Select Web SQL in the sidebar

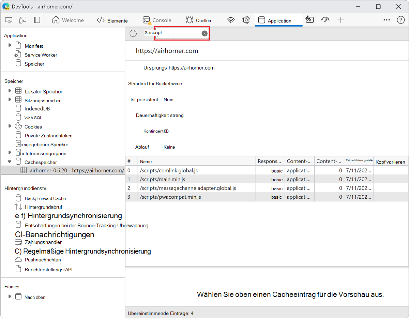click(33, 118)
